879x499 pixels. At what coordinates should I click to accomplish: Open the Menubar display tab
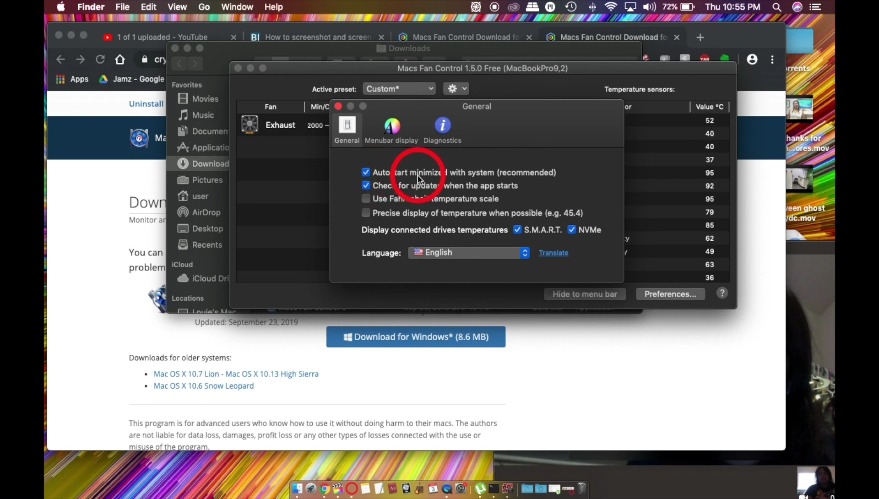click(391, 130)
